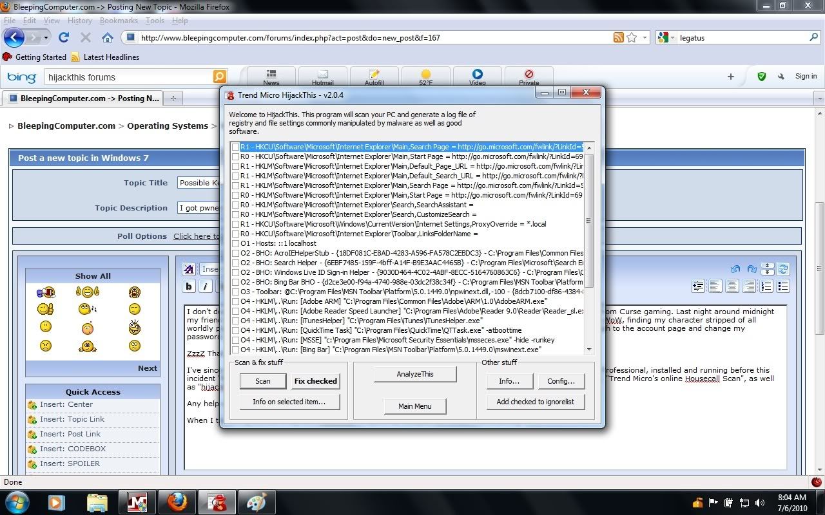The height and width of the screenshot is (515, 825).
Task: Launch Malwarebytes from the taskbar
Action: (x=137, y=501)
